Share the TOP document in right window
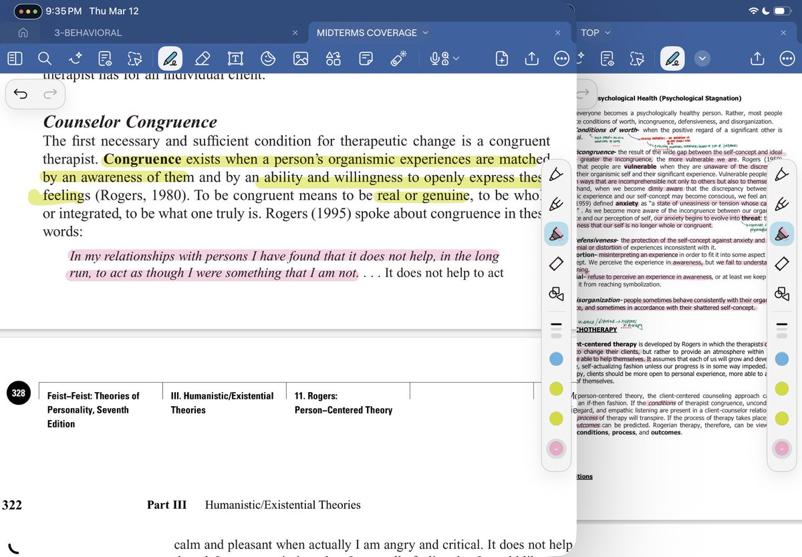Image resolution: width=802 pixels, height=557 pixels. pyautogui.click(x=757, y=59)
